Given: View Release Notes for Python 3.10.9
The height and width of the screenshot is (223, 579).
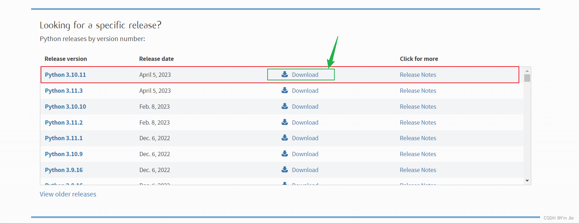Looking at the screenshot, I should [418, 154].
